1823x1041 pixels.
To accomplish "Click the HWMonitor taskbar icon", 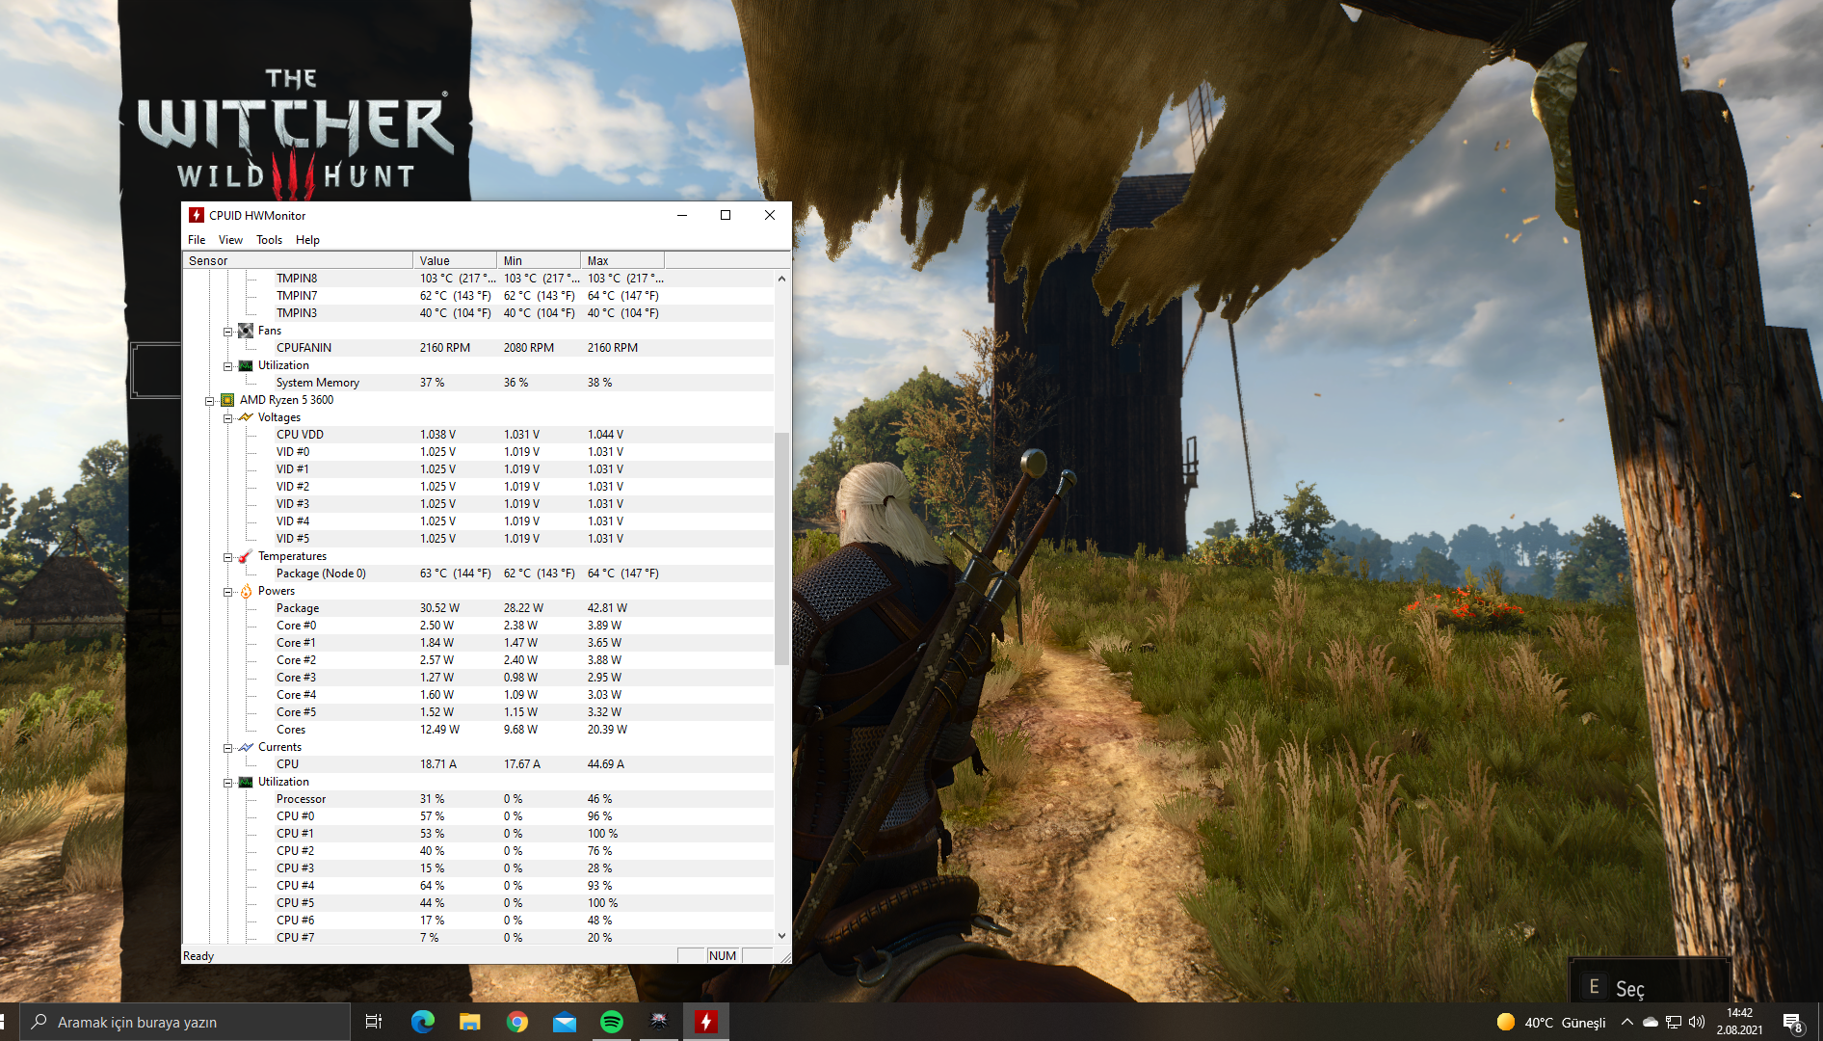I will click(x=706, y=1022).
